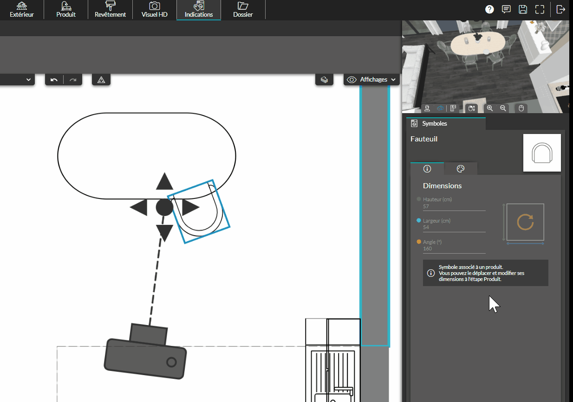Open the color palette tab of Fauteuil
Image resolution: width=573 pixels, height=402 pixels.
[461, 169]
